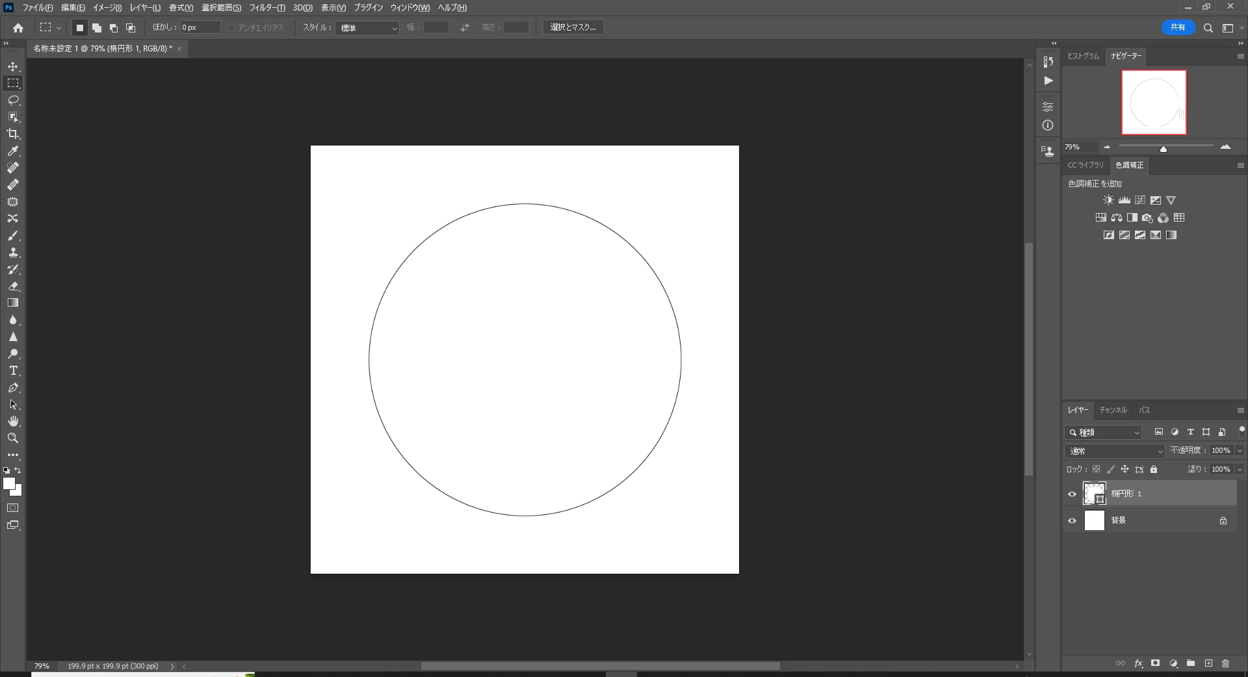1248x677 pixels.
Task: Expand the 不透明度 opacity dropdown
Action: point(1240,450)
